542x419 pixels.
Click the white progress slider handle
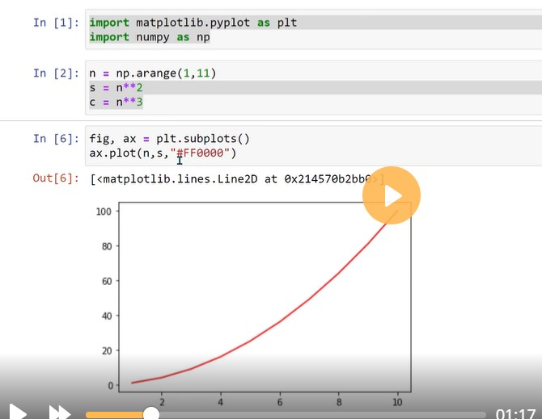point(150,414)
